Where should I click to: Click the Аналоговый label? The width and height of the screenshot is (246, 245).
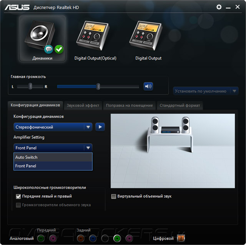pyautogui.click(x=22, y=238)
